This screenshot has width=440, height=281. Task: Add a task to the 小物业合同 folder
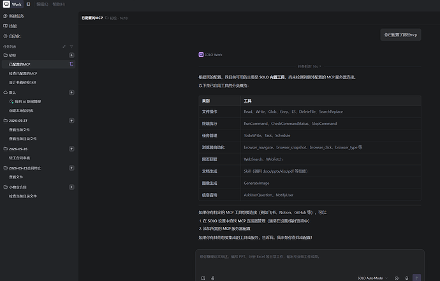71,187
